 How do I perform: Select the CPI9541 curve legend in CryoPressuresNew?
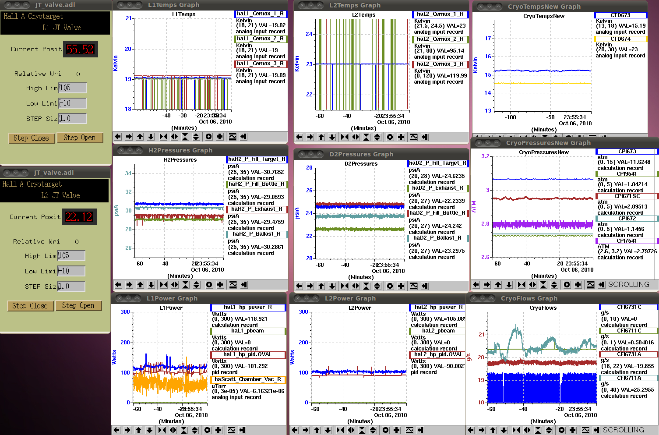point(627,174)
